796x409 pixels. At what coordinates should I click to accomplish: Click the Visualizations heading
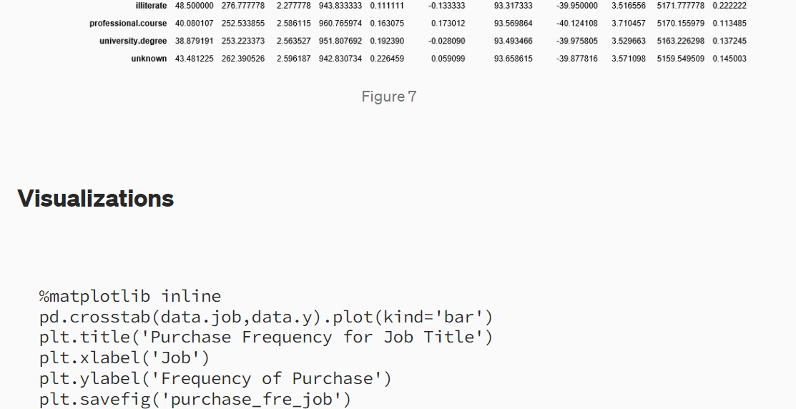[x=95, y=198]
